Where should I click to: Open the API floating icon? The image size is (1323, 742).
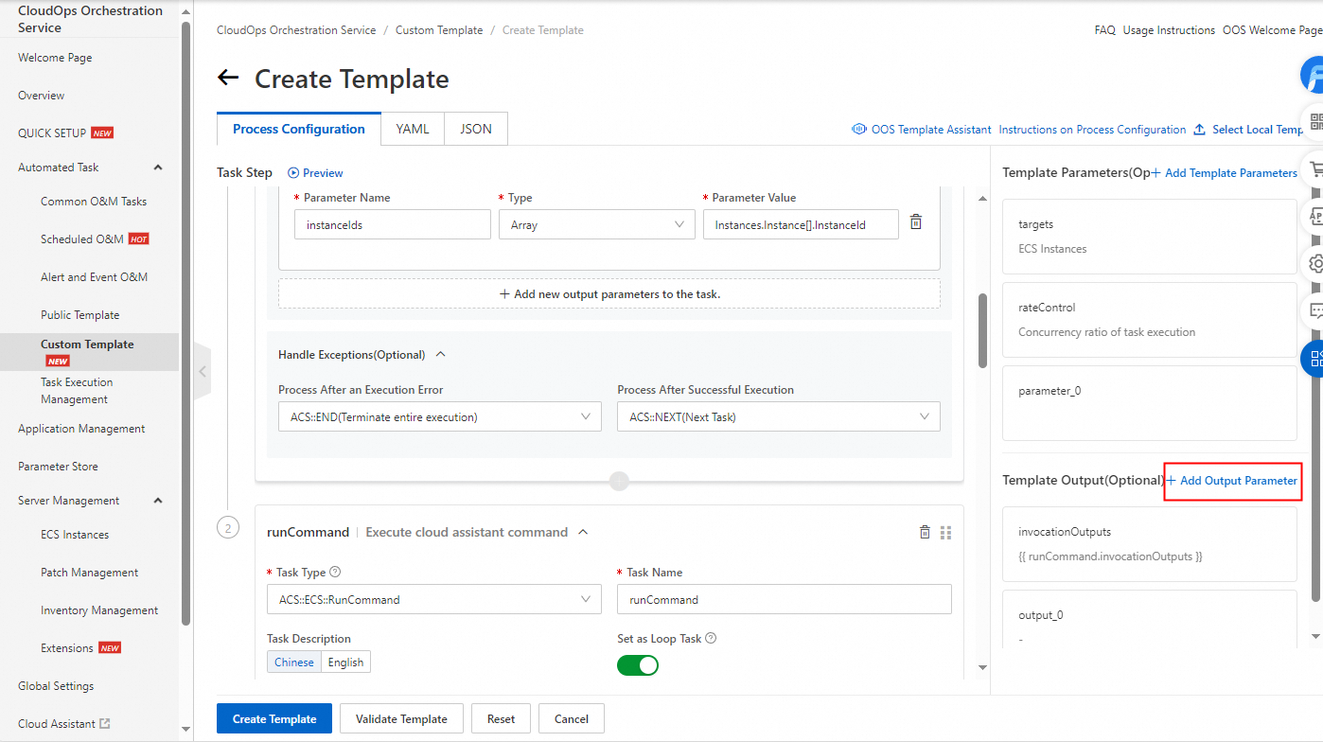coord(1315,216)
